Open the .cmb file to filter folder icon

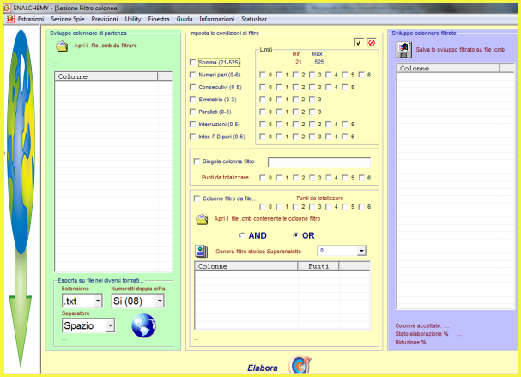point(62,46)
